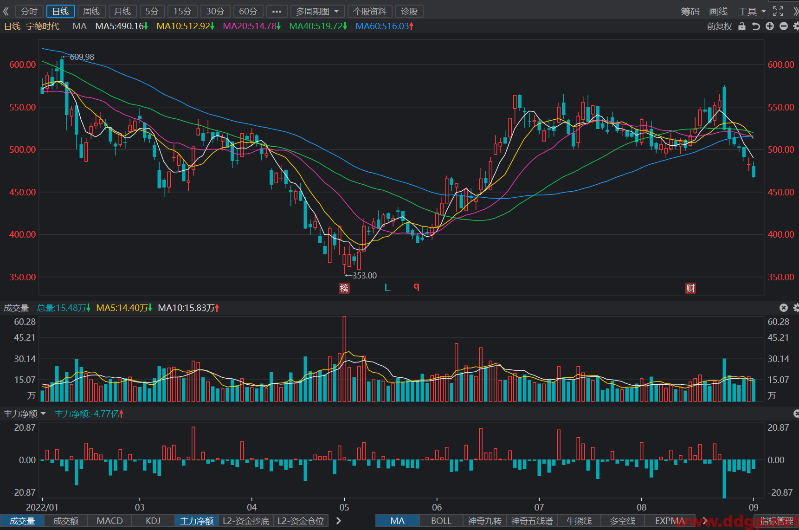The width and height of the screenshot is (799, 530).
Task: Click MA20:514.78 legend value
Action: tap(252, 26)
